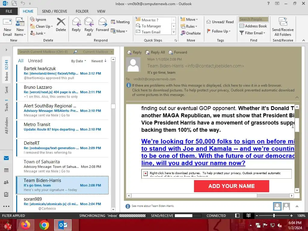308x231 pixels.
Task: Respond with a Meeting
Action: 120,22
